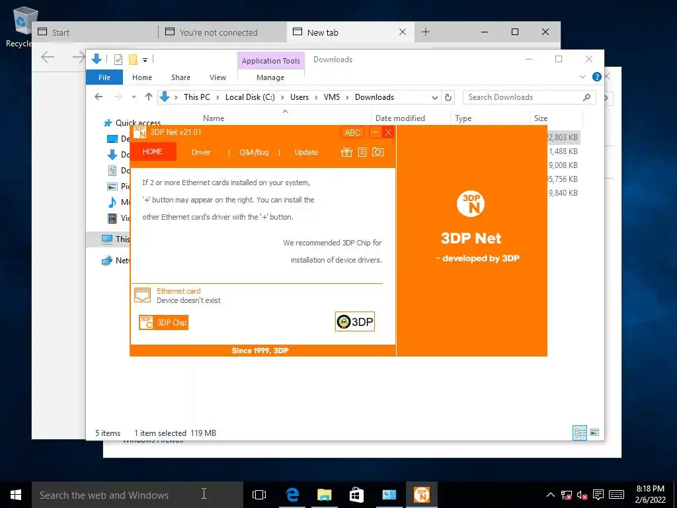Click Local Disk (C:) in address path
The width and height of the screenshot is (677, 508).
[250, 97]
